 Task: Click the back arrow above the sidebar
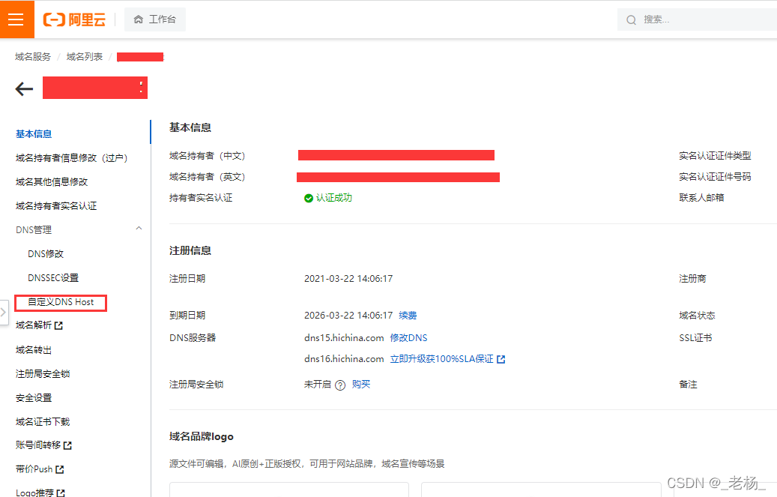point(24,88)
